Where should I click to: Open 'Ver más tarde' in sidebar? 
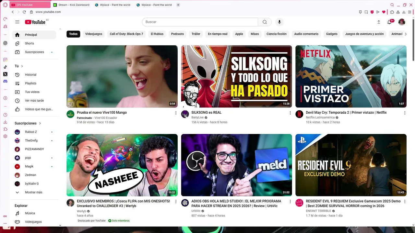pos(34,101)
